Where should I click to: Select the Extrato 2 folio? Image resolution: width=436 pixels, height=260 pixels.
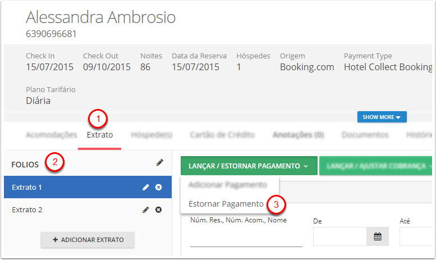pos(88,209)
